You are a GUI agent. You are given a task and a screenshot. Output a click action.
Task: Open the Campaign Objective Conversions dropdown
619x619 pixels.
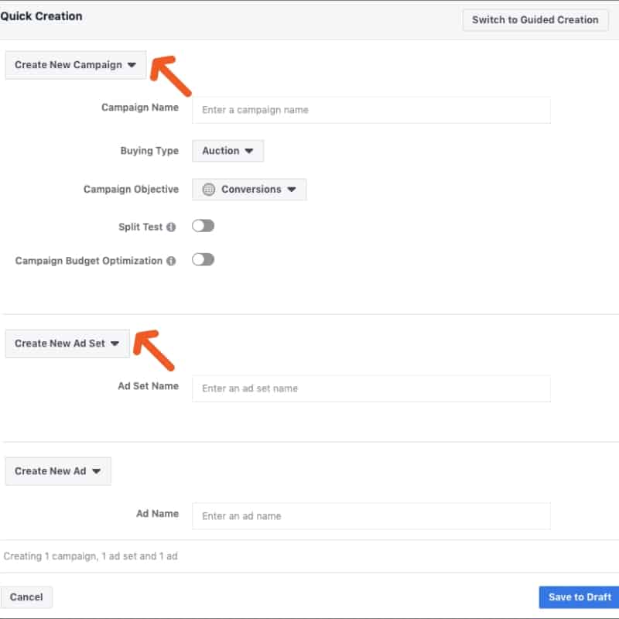point(249,190)
